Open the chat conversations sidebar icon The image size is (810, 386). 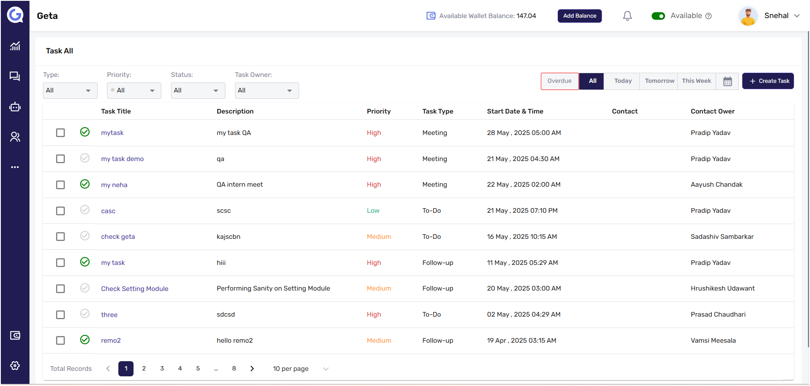click(15, 76)
